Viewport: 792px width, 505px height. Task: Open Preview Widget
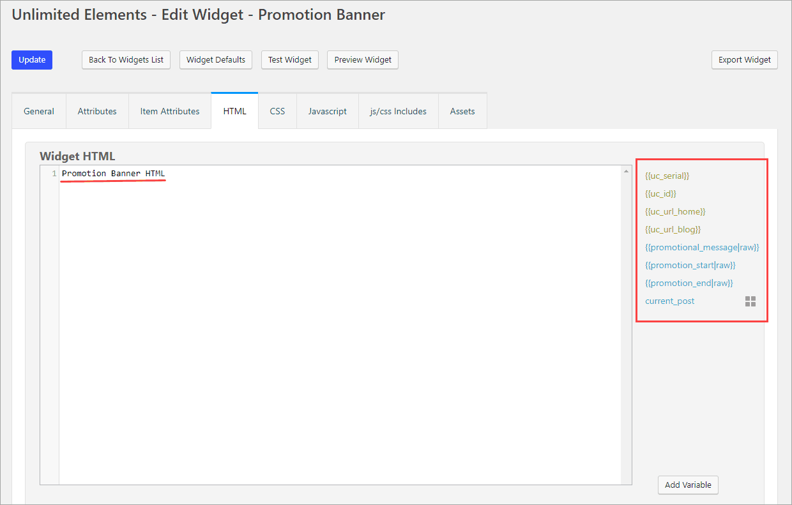click(x=363, y=59)
